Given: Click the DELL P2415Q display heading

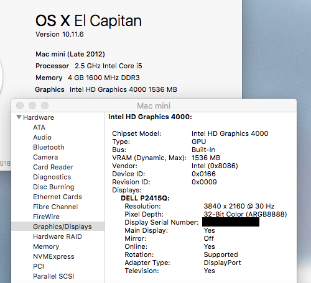Looking at the screenshot, I should click(145, 198).
